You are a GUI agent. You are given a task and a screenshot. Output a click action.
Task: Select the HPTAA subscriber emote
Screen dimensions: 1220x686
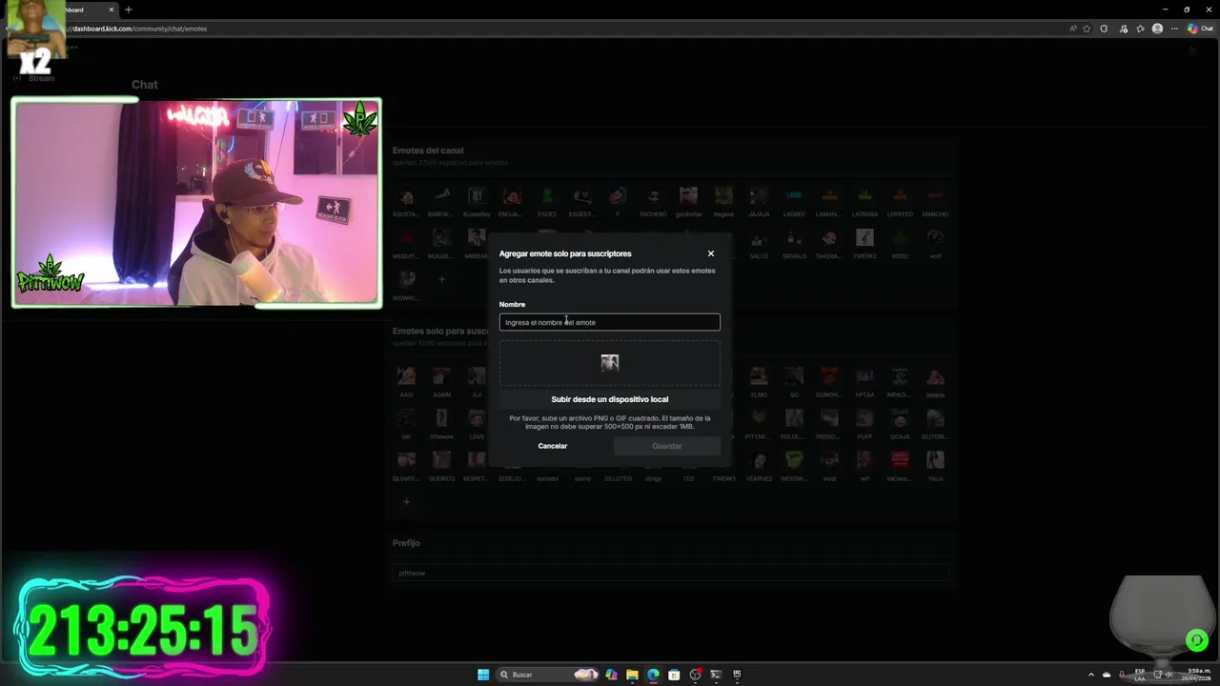pyautogui.click(x=864, y=382)
